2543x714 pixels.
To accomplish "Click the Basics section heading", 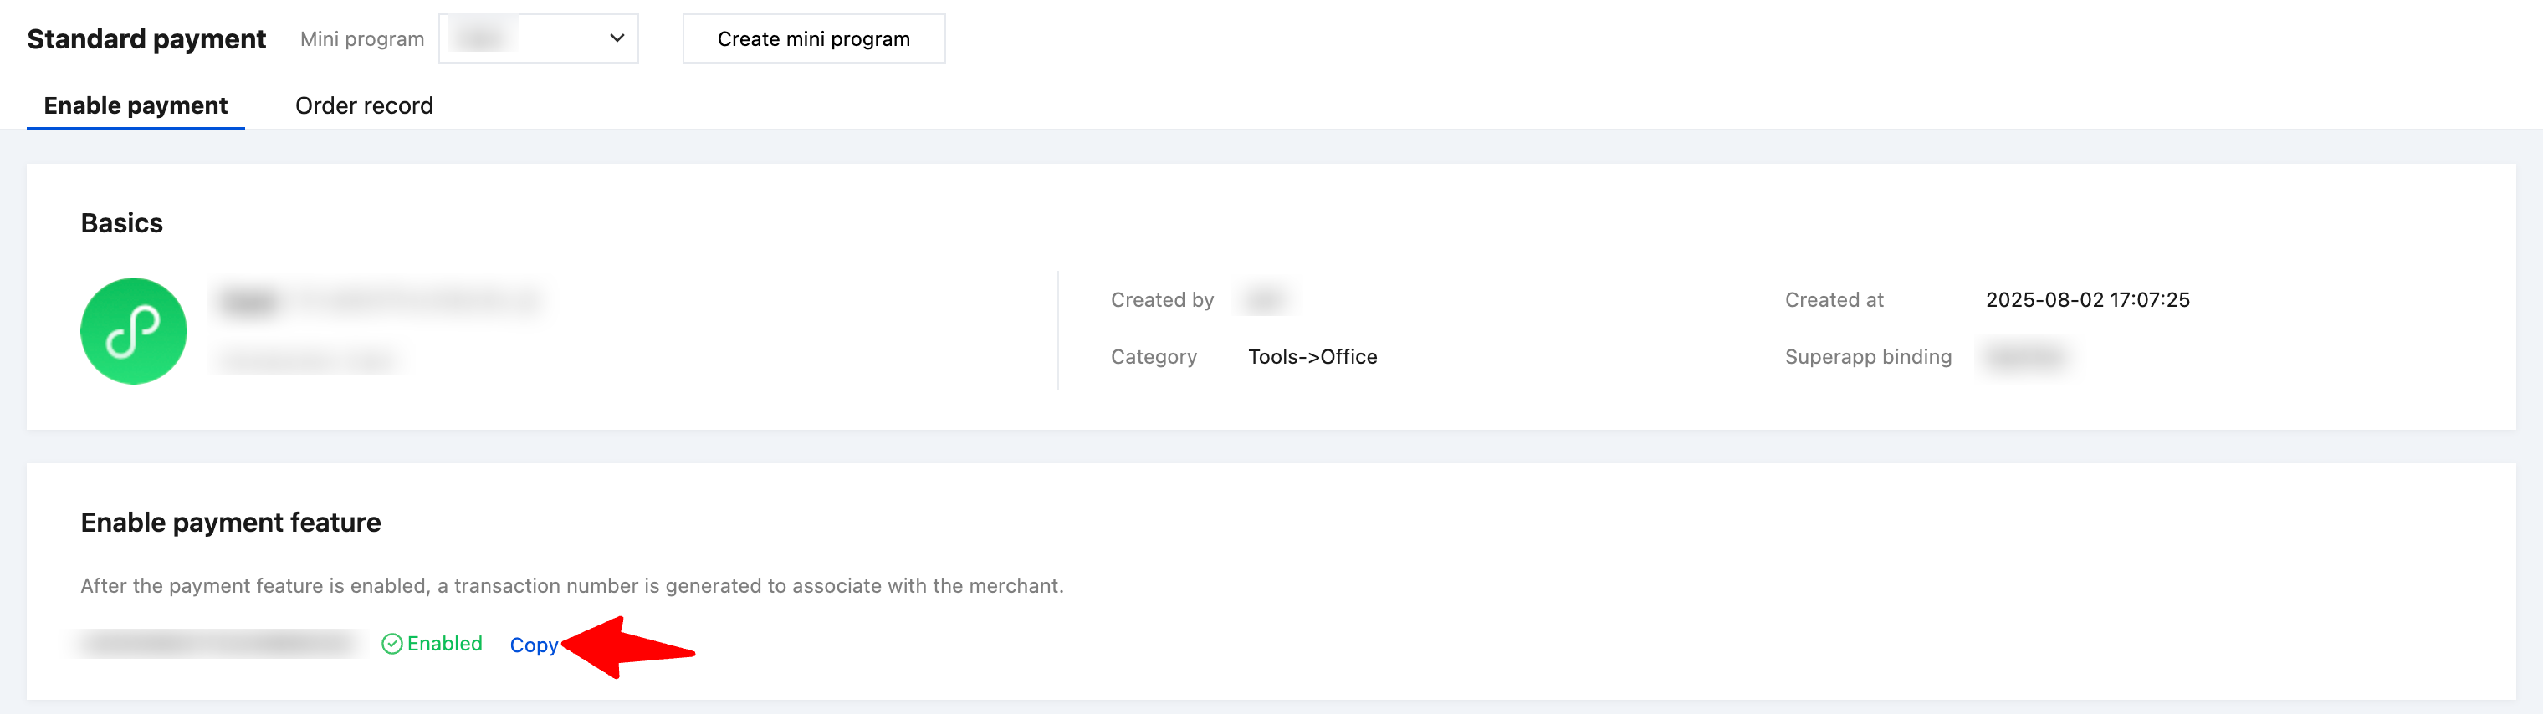I will pos(121,223).
